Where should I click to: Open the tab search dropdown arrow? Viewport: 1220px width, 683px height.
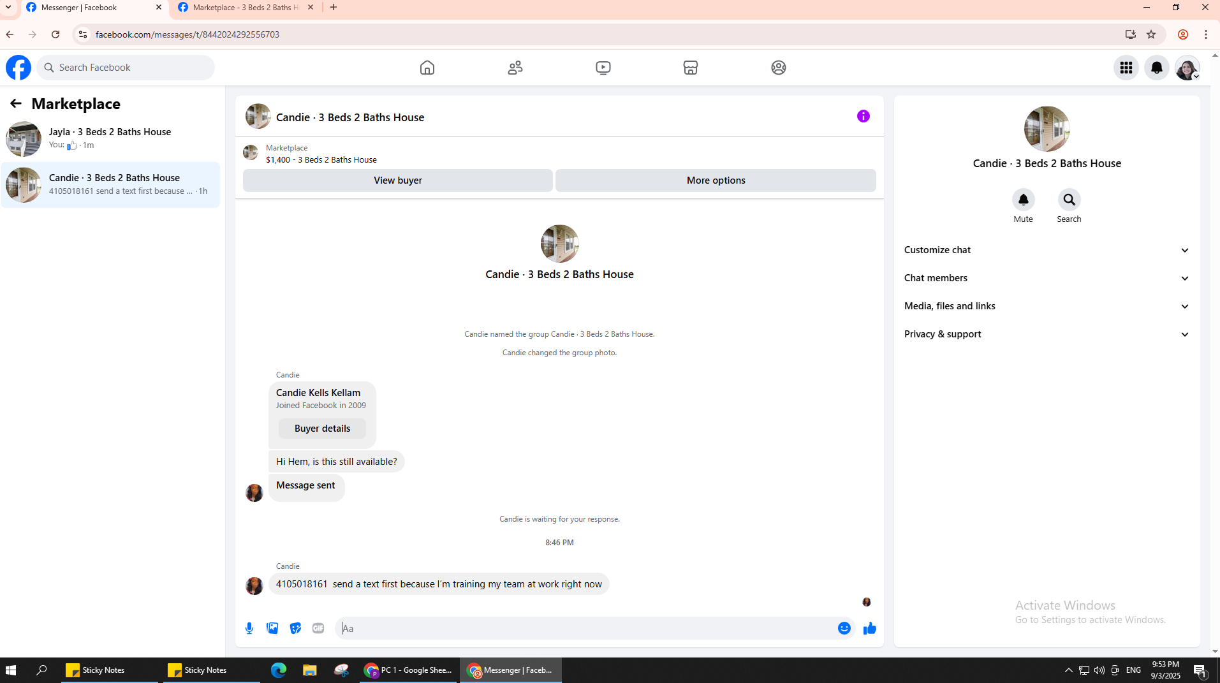(8, 8)
